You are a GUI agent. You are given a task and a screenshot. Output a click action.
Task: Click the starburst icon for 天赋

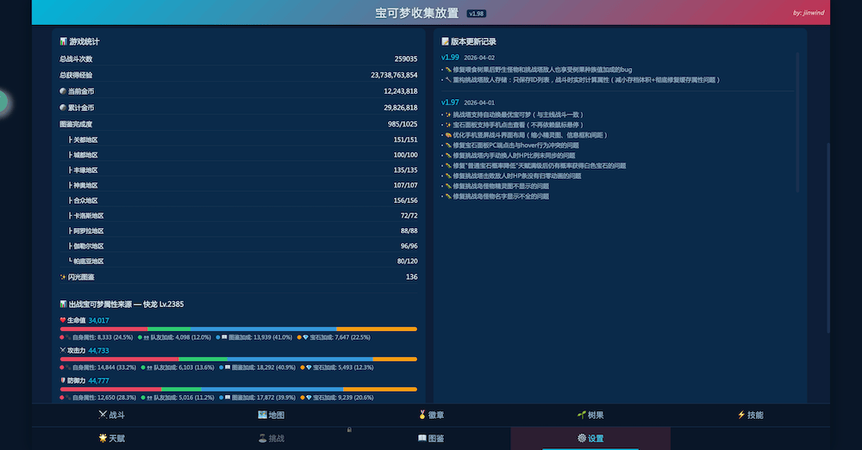103,438
